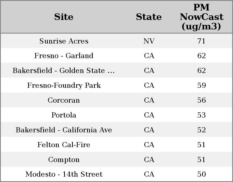Click the Corcoran site name
Viewport: 233px width, 182px height.
[x=64, y=100]
